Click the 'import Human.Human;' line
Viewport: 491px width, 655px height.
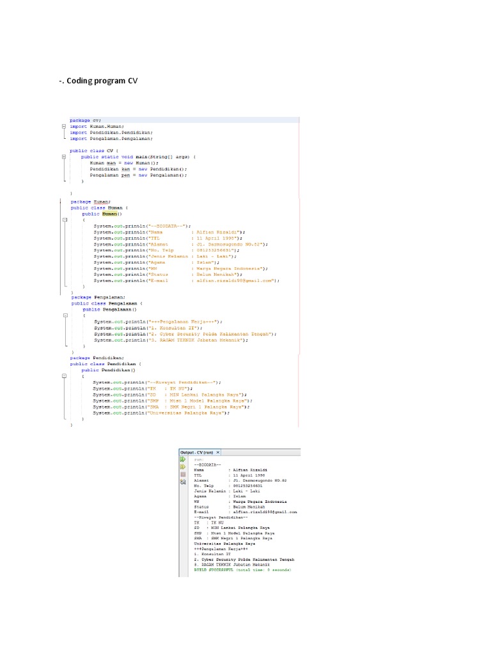pyautogui.click(x=97, y=126)
